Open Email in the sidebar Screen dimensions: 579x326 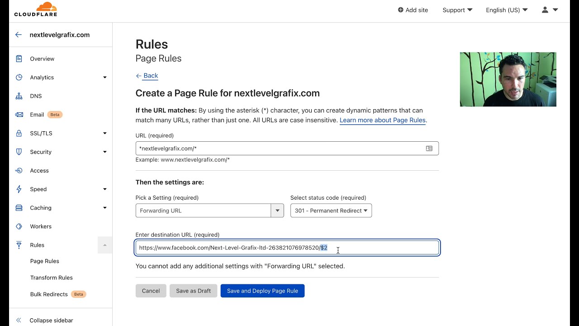click(x=37, y=115)
